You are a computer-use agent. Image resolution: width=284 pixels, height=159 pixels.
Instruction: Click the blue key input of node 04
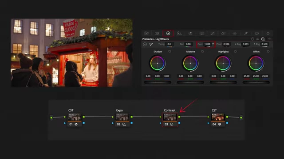pyautogui.click(x=208, y=123)
